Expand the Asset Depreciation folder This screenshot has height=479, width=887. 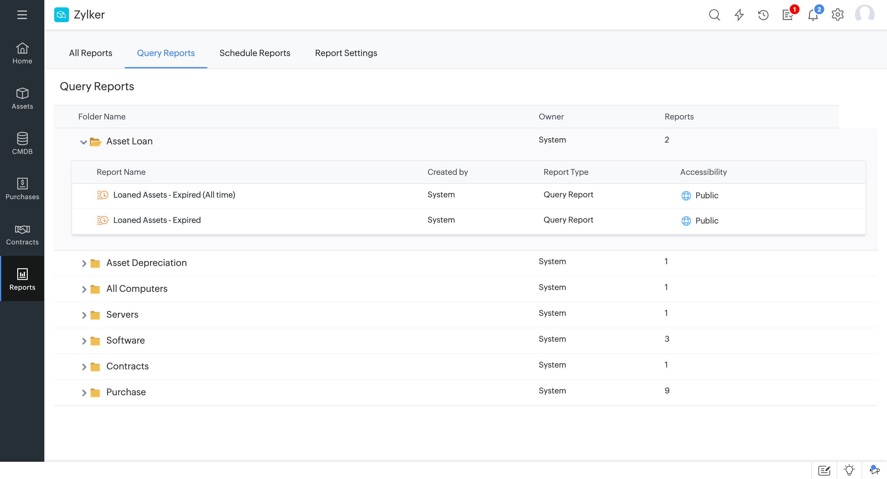[x=84, y=264]
